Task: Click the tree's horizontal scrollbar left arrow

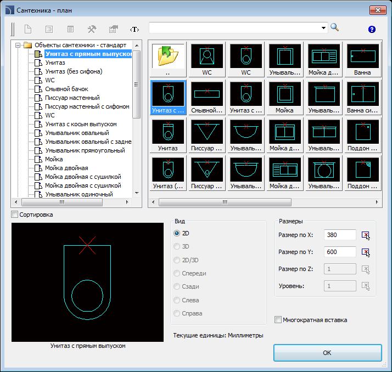Action: tap(16, 202)
